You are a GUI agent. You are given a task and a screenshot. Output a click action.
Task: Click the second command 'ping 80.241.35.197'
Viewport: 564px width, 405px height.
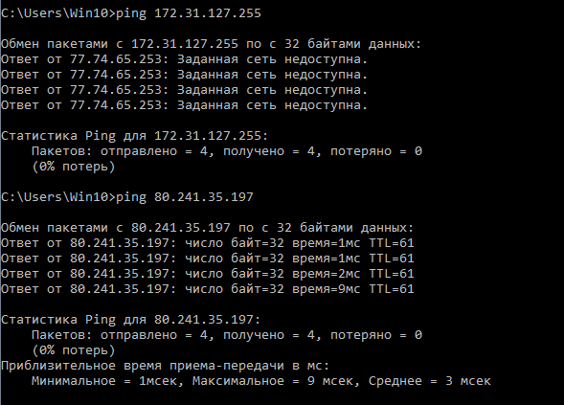click(x=185, y=197)
